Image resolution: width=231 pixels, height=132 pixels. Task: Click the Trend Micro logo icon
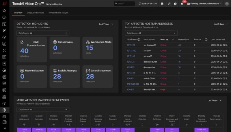pyautogui.click(x=4, y=3)
